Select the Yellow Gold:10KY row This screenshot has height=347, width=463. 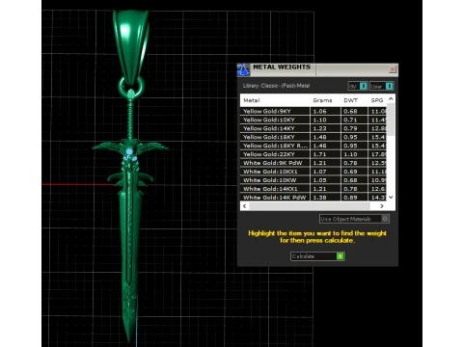(x=313, y=120)
